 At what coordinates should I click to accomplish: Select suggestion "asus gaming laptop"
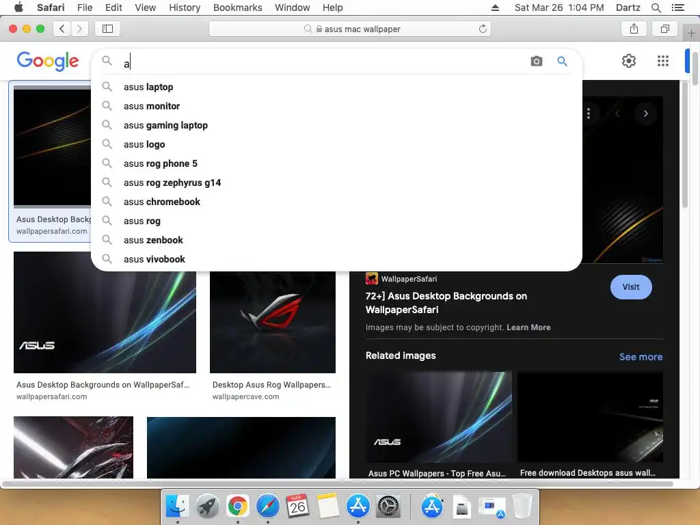tap(336, 126)
